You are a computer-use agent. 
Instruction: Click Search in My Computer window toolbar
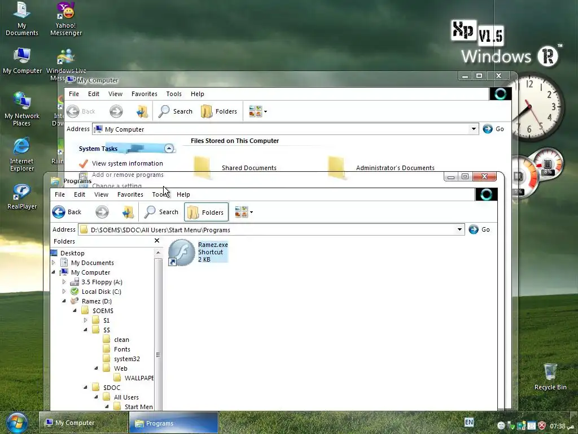175,111
